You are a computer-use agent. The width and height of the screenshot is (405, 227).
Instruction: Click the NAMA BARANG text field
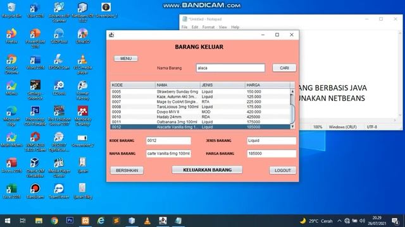pos(168,153)
